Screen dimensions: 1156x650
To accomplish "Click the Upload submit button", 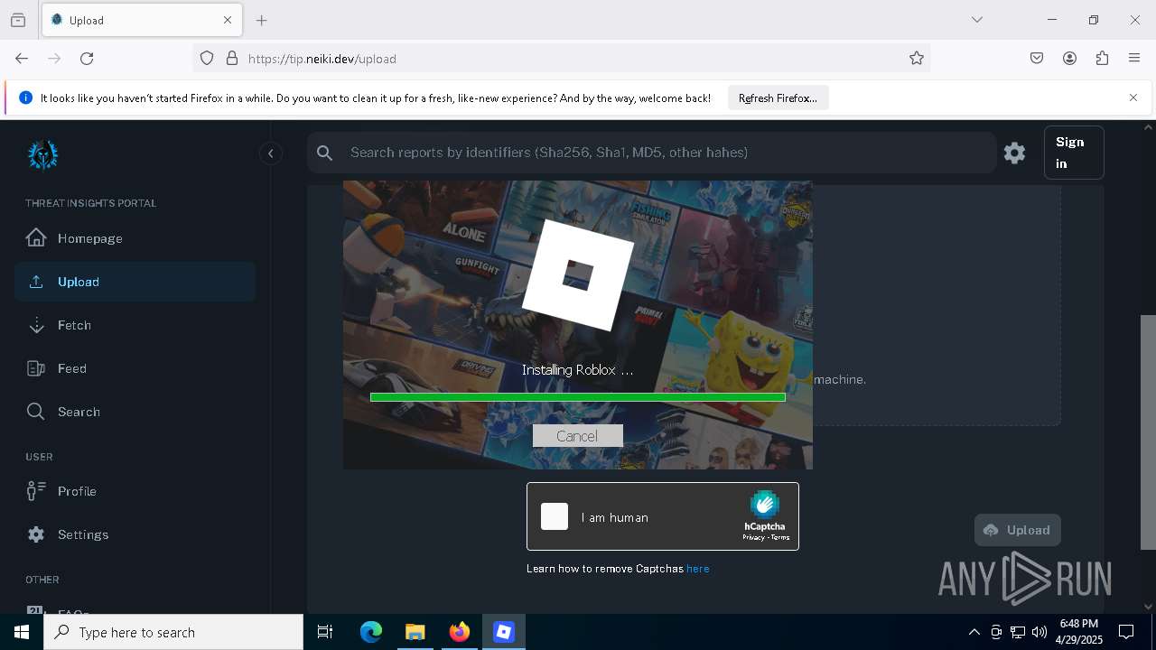I will coord(1017,530).
